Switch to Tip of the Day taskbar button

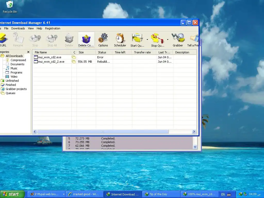point(161,194)
